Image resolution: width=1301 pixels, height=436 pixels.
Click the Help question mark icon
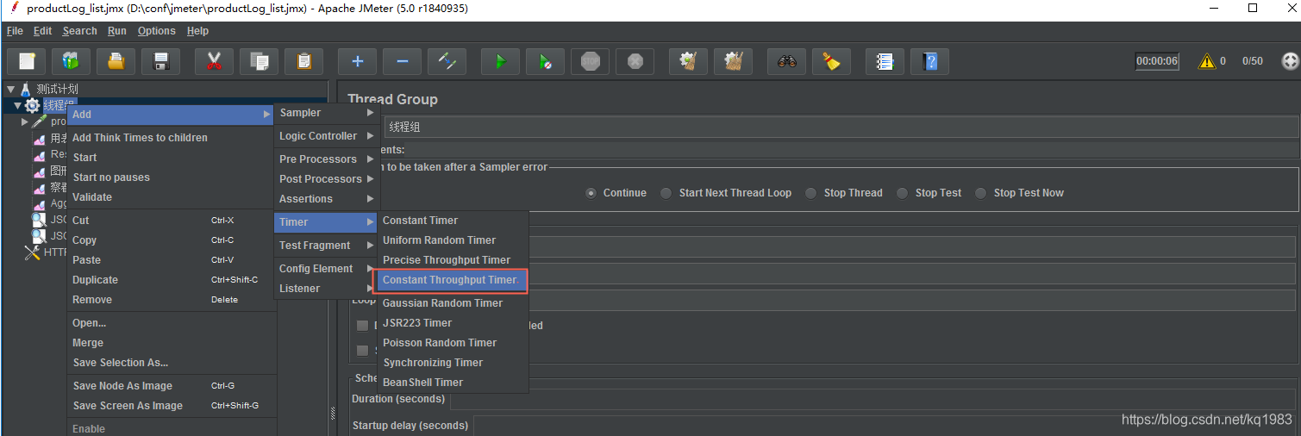coord(930,61)
